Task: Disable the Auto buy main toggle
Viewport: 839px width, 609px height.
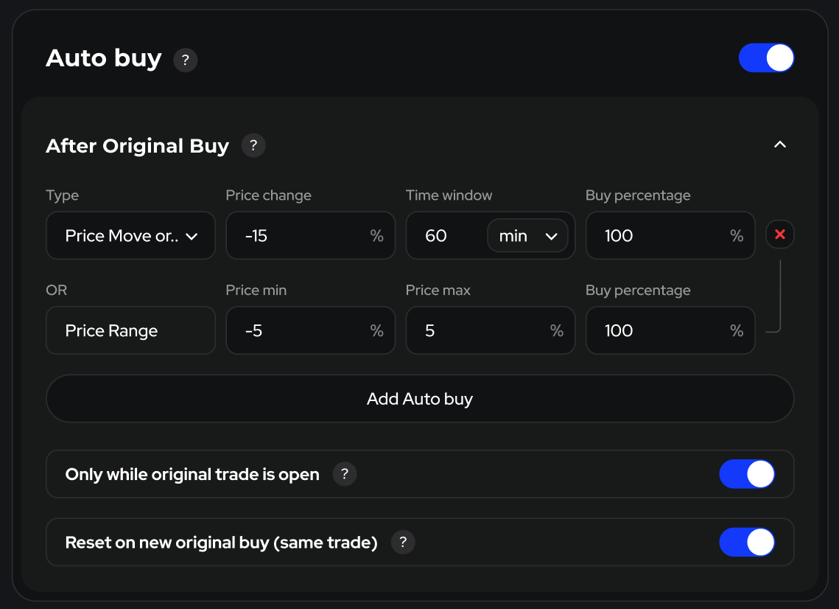Action: pos(766,58)
